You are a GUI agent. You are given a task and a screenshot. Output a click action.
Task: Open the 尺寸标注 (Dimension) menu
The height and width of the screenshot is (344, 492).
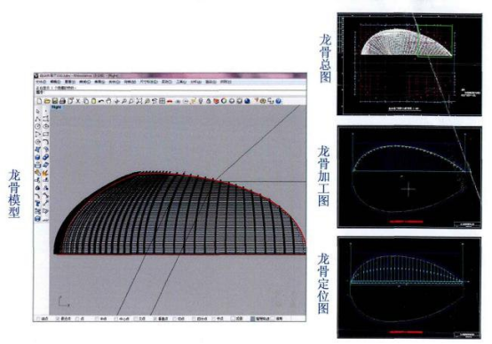coord(148,82)
